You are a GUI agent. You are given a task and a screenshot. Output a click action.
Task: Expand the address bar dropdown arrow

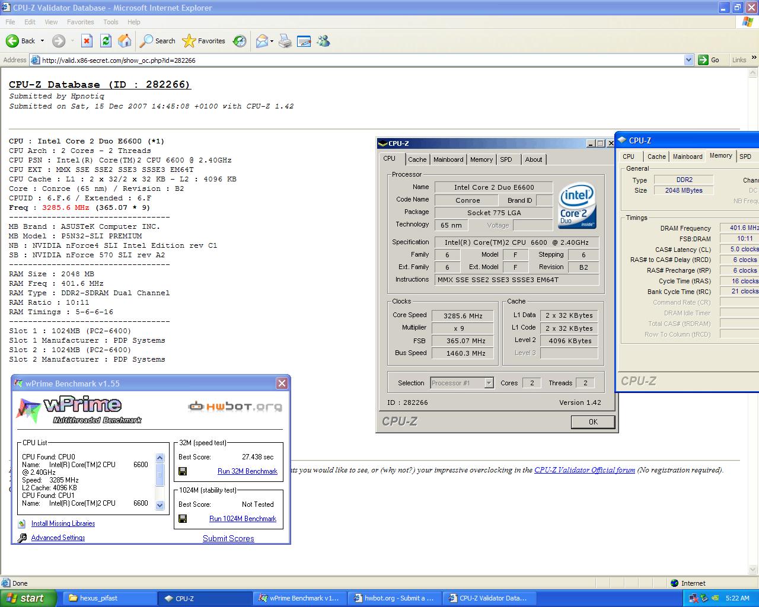tap(688, 60)
